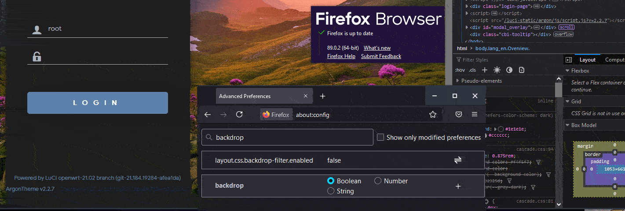This screenshot has width=625, height=211.
Task: Click the root username input field
Action: click(x=98, y=29)
